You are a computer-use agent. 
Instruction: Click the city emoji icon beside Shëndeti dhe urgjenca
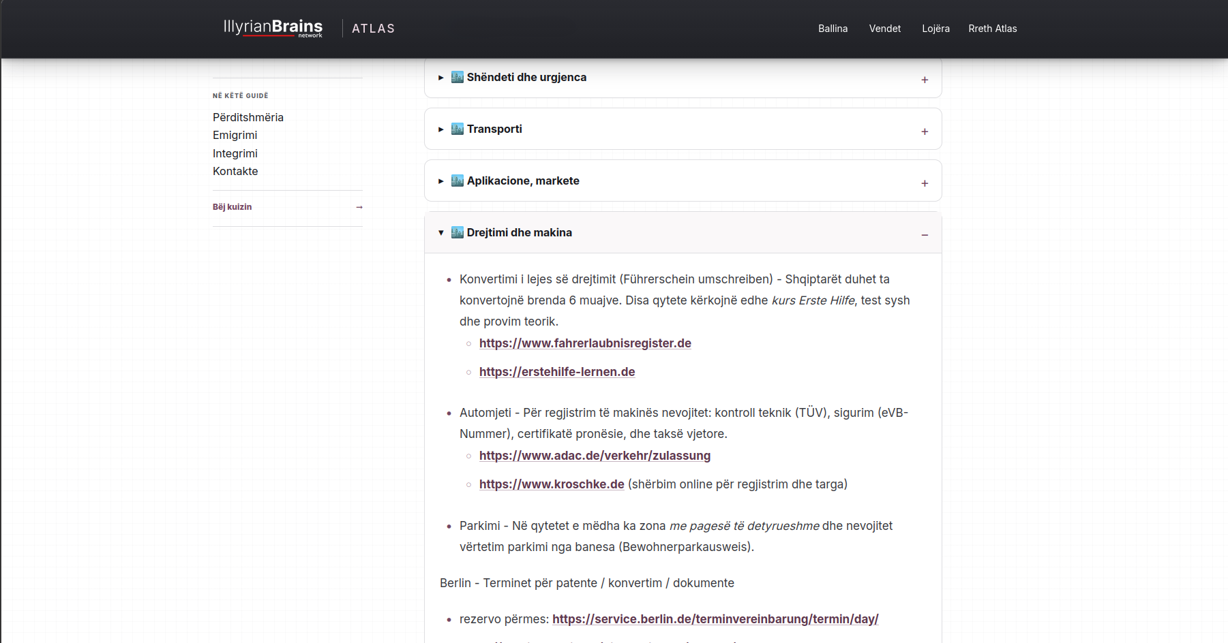pyautogui.click(x=458, y=77)
